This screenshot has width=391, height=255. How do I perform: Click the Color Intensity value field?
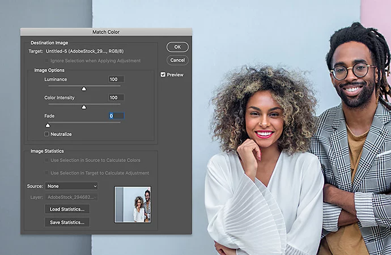(116, 97)
